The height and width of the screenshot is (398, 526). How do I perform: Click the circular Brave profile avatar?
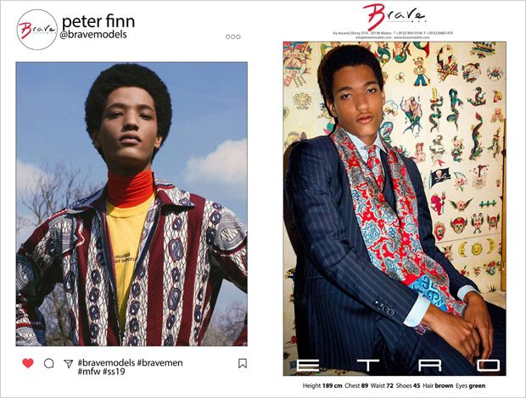(37, 30)
